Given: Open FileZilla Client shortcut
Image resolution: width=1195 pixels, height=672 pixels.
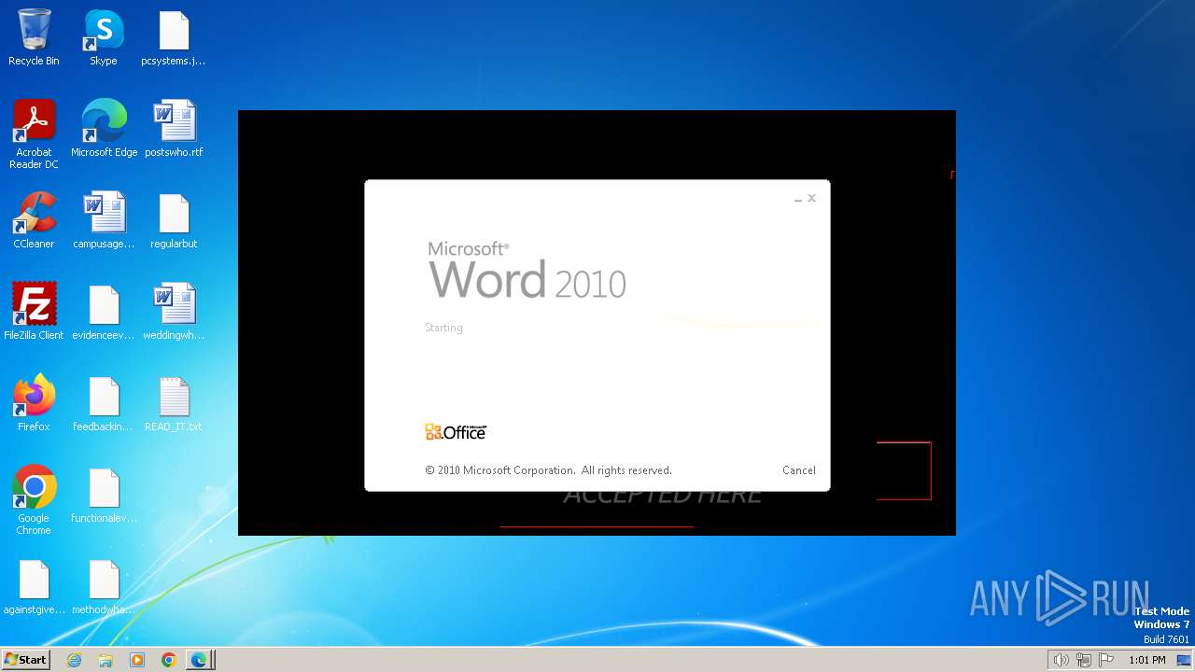Looking at the screenshot, I should pyautogui.click(x=34, y=313).
